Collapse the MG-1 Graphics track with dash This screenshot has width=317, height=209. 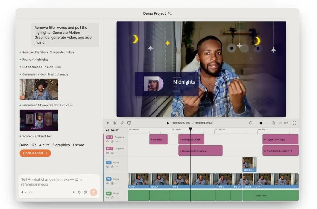point(117,142)
